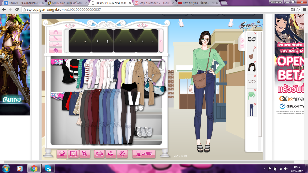Click the shirt with arrow icon
This screenshot has width=308, height=173.
[62, 154]
